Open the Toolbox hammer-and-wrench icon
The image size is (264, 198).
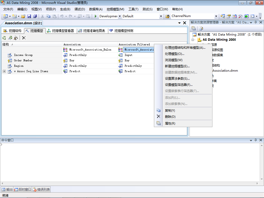(241, 16)
